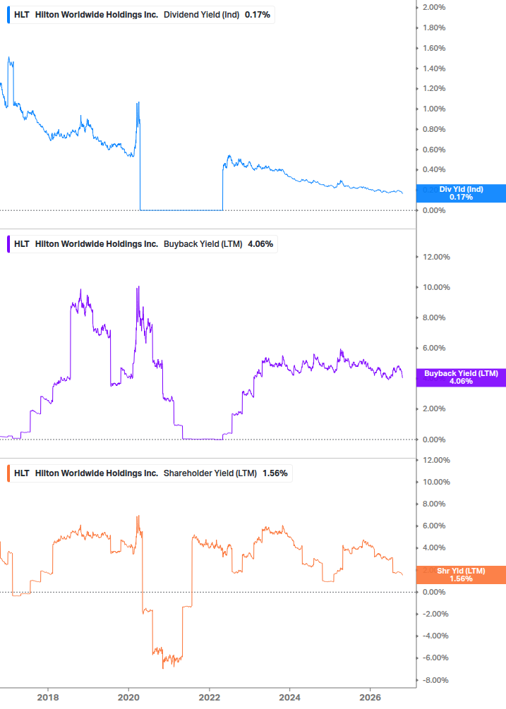Click the 12.00% label on buyback axis
Screen dimensions: 506x709
(436, 257)
